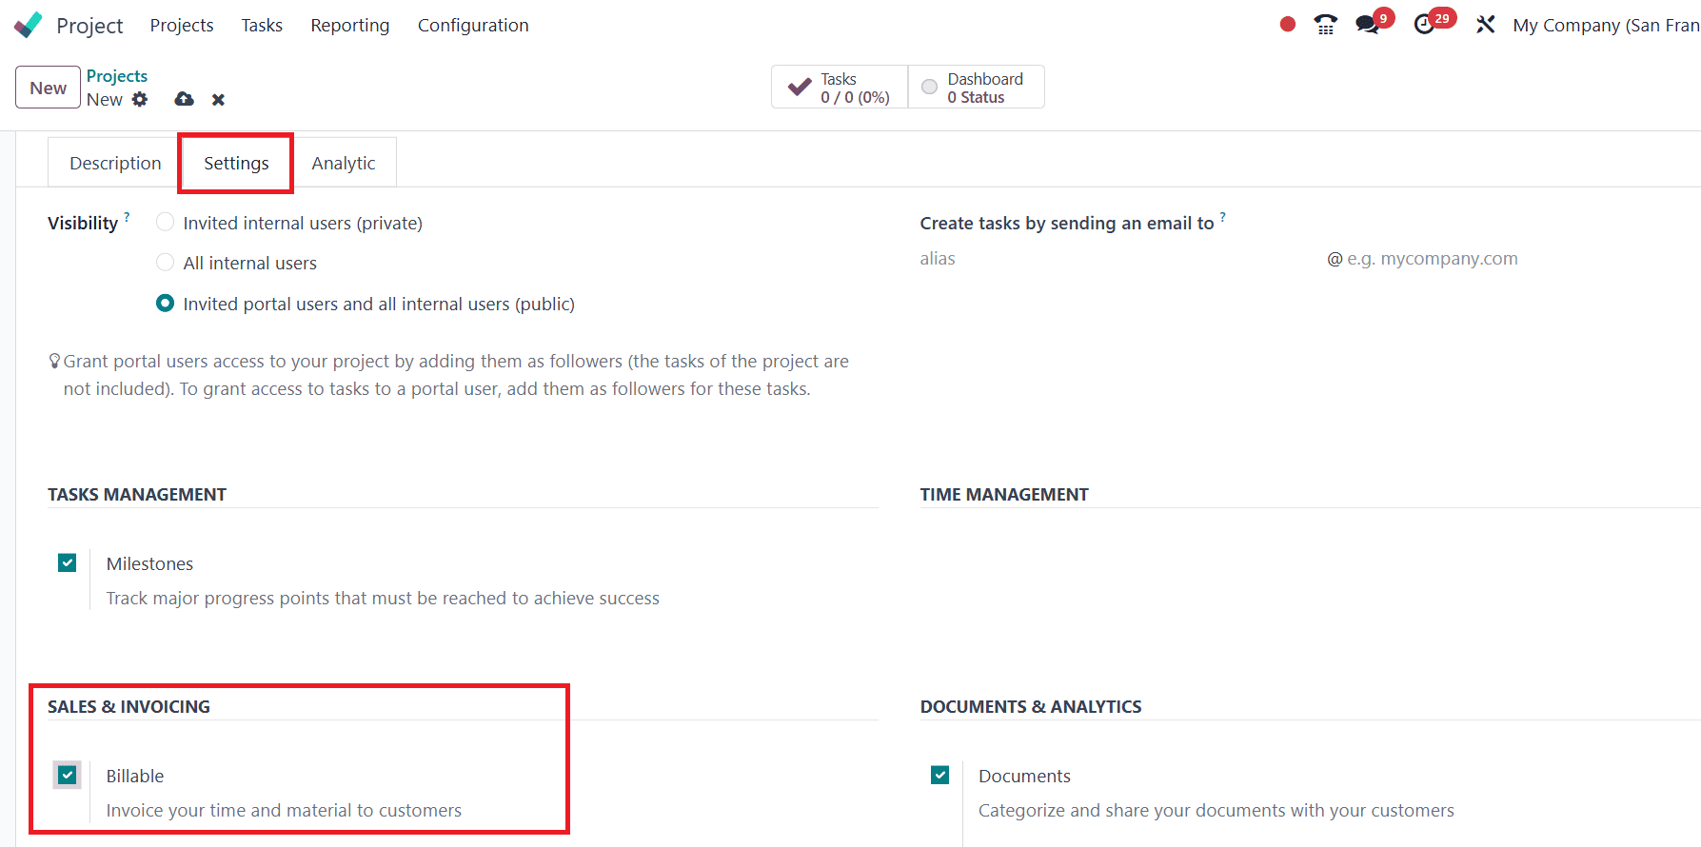Screen dimensions: 1701x847
Task: Click the TIME MANAGEMENT heading
Action: [x=1004, y=494]
